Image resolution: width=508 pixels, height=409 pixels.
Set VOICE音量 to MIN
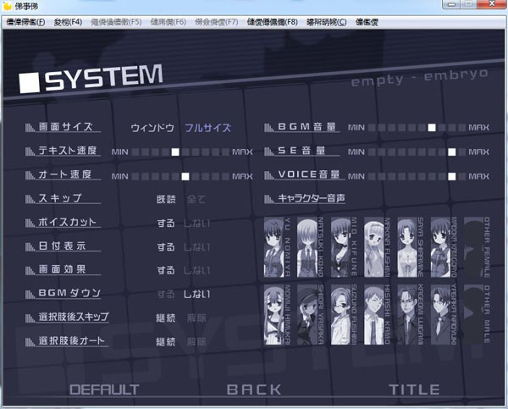pyautogui.click(x=356, y=176)
